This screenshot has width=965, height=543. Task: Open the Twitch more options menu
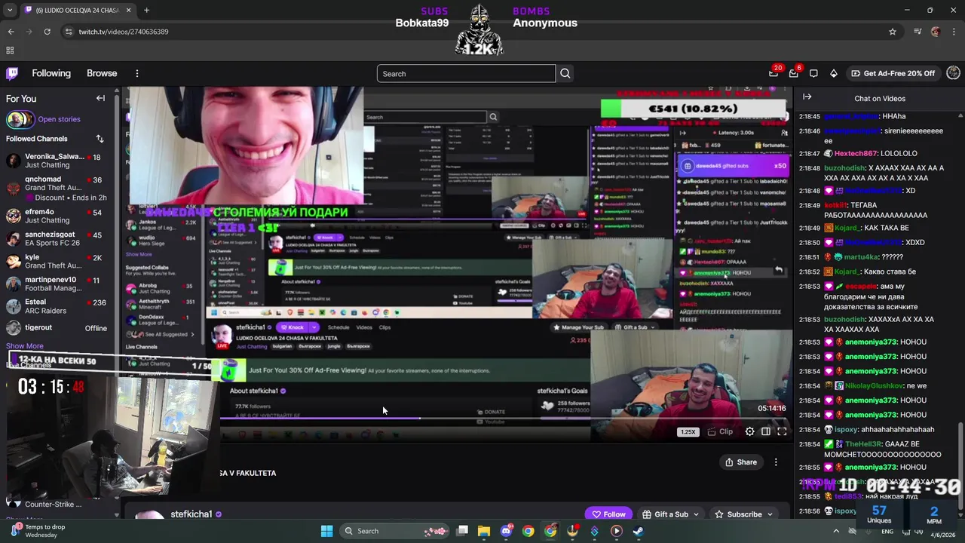tap(136, 73)
